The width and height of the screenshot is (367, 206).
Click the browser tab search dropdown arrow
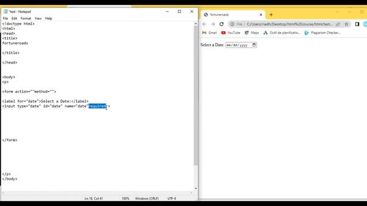[337, 12]
